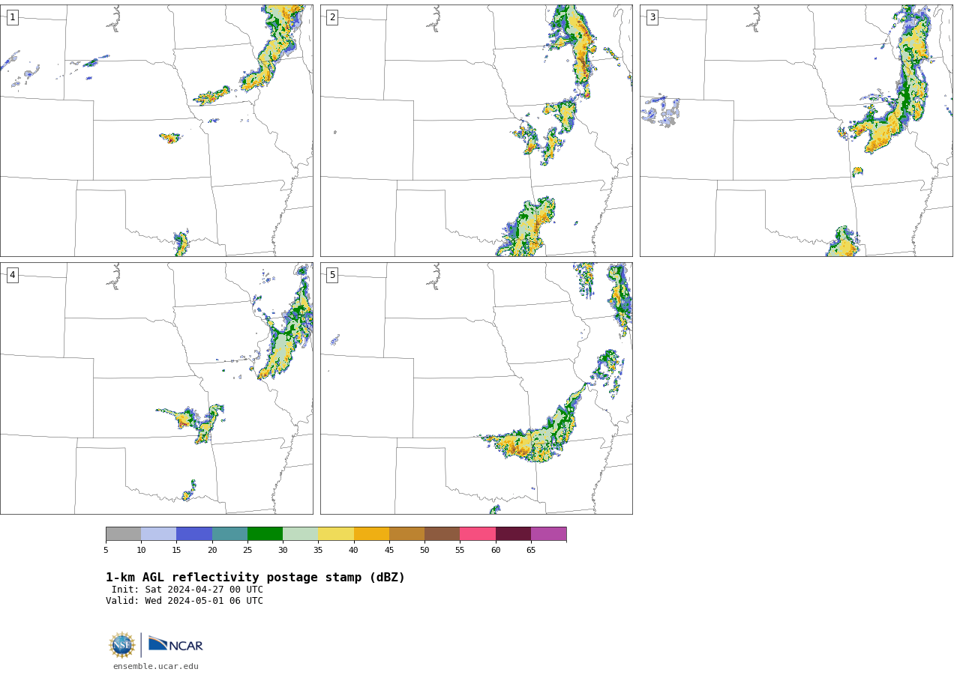Click the NSF logo icon
The width and height of the screenshot is (960, 675).
coord(122,645)
